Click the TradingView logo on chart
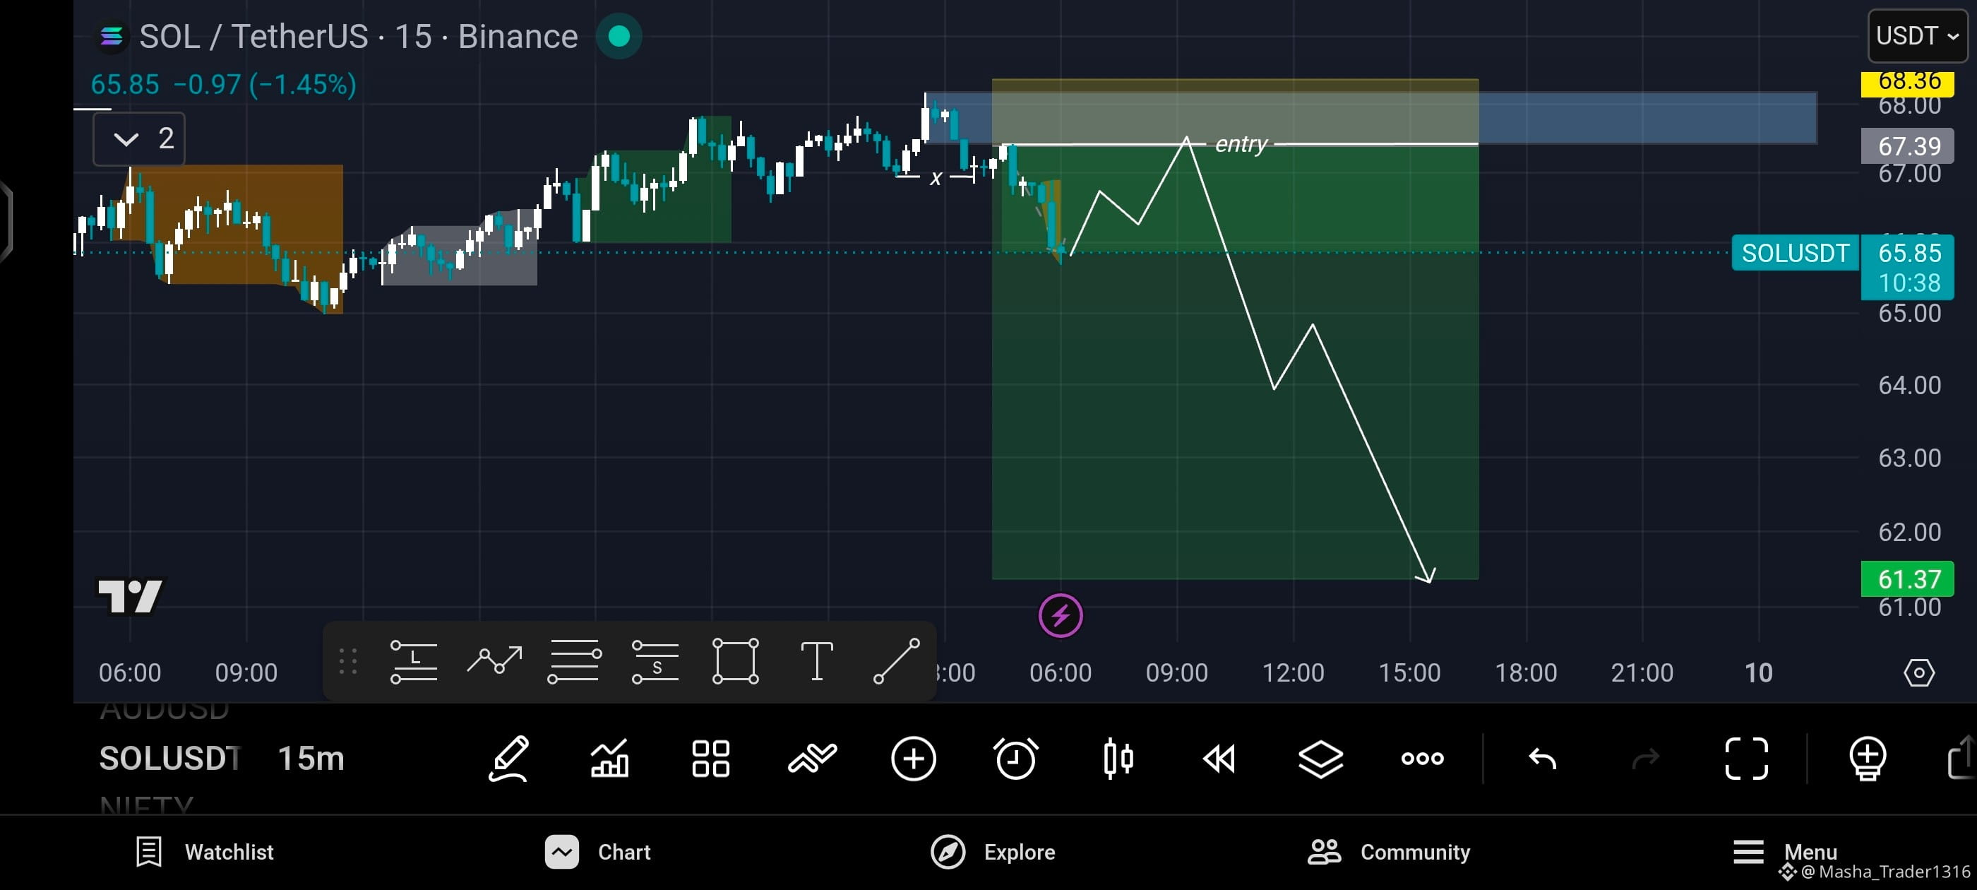Screen dimensions: 1977x890 point(131,597)
